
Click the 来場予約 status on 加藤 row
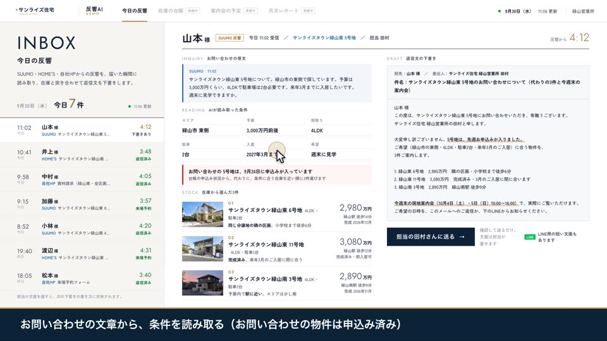(144, 208)
